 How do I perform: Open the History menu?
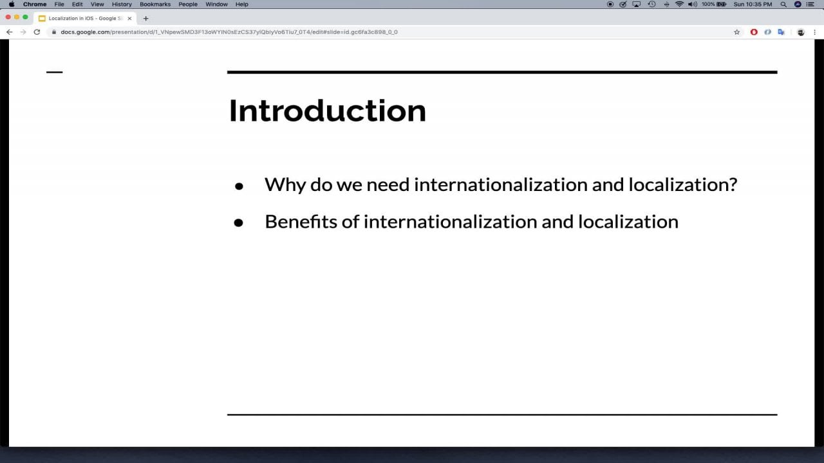pos(122,5)
